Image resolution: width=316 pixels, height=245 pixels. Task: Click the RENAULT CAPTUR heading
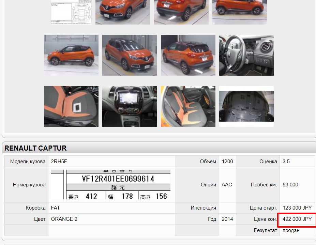[x=35, y=148]
